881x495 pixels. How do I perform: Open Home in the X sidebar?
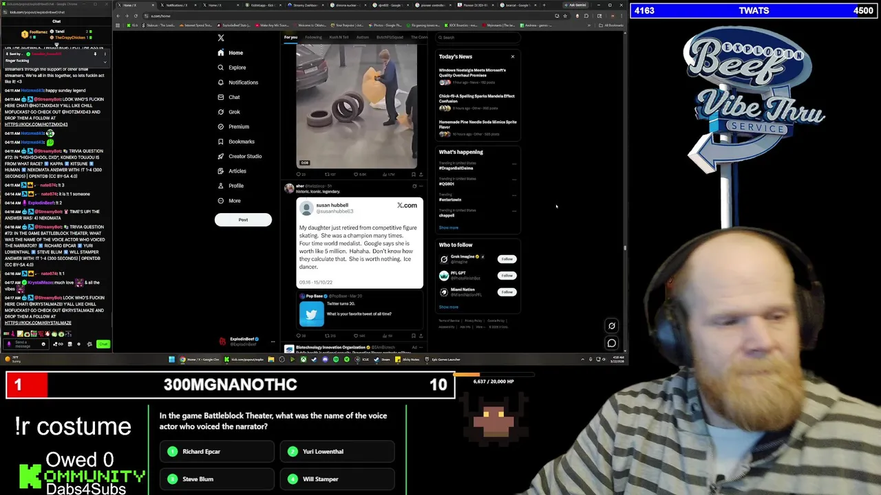click(230, 53)
